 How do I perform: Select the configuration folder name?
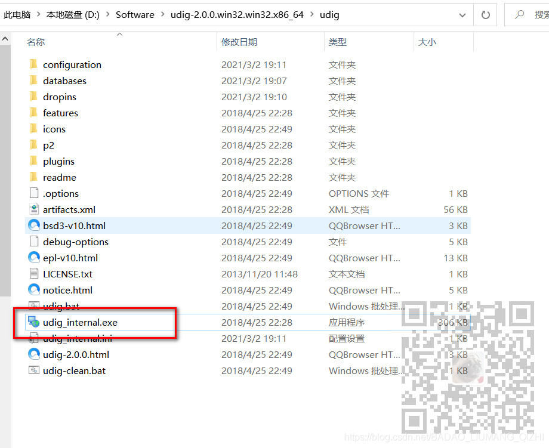pos(72,65)
